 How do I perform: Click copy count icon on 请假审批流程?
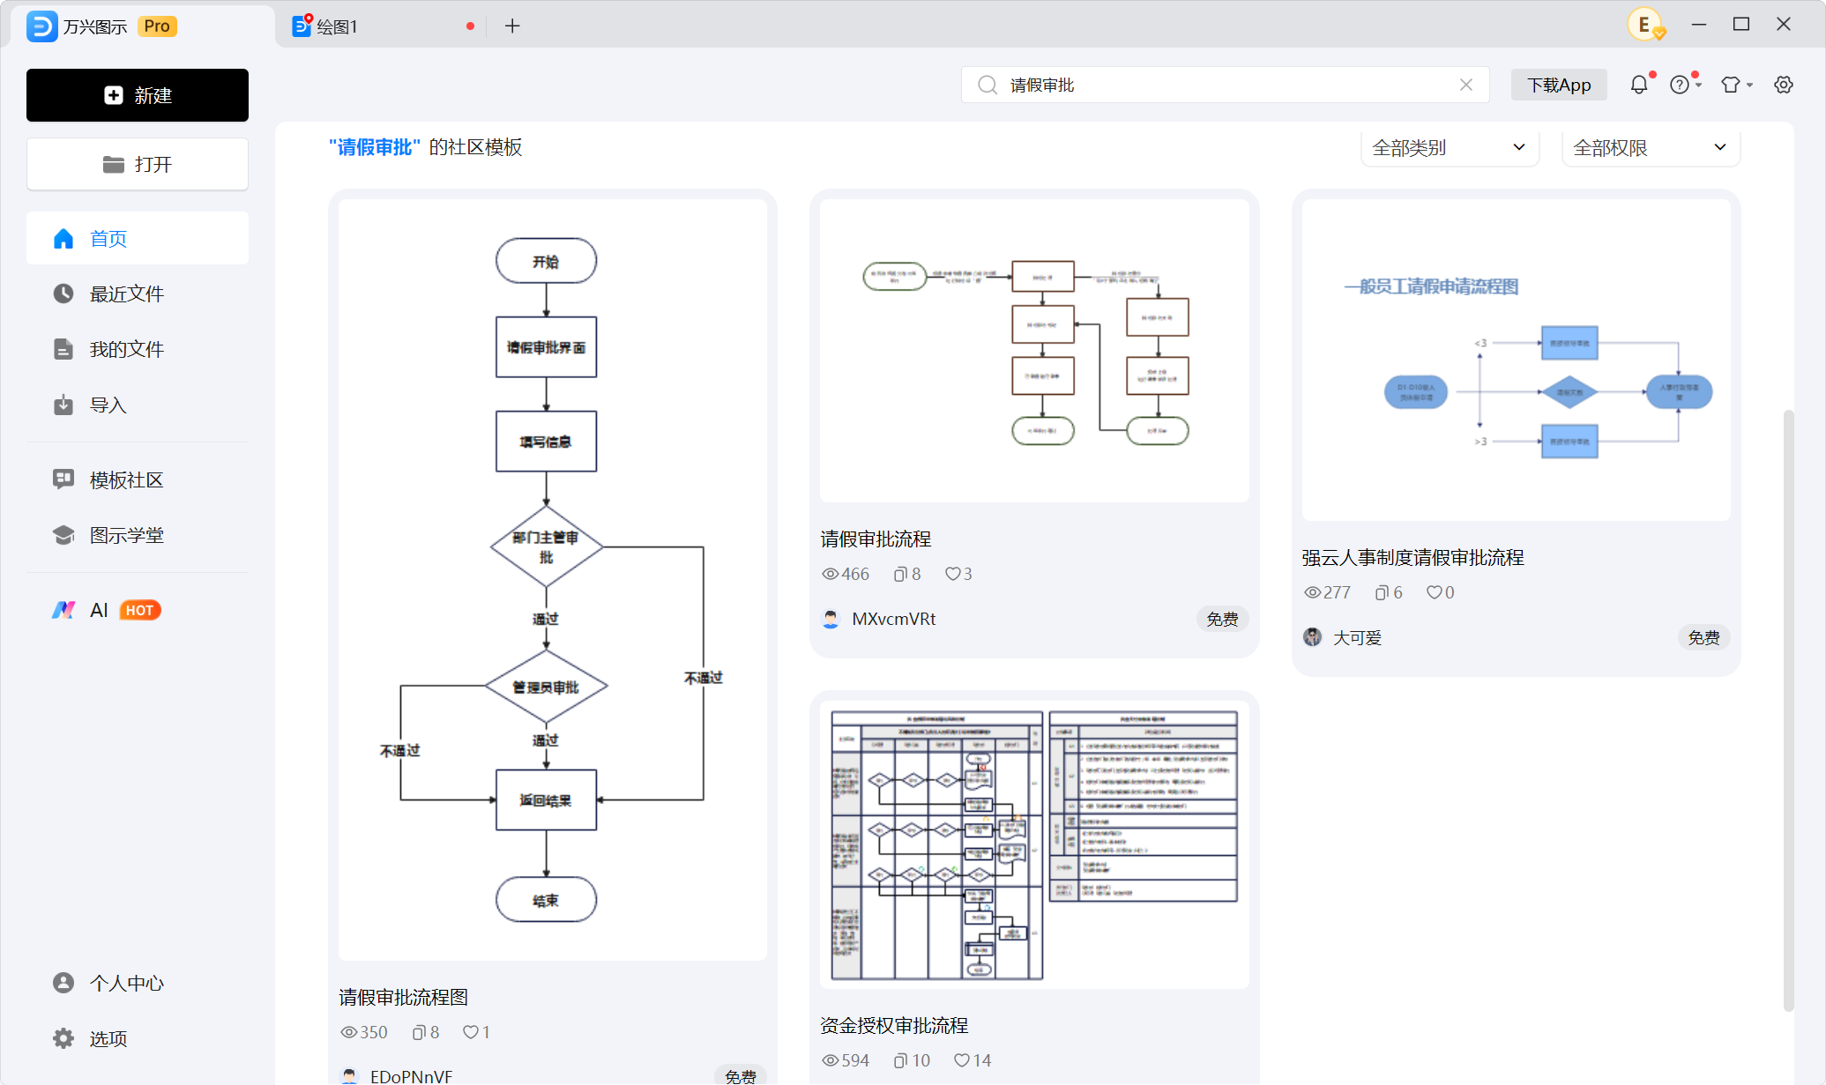pos(900,574)
